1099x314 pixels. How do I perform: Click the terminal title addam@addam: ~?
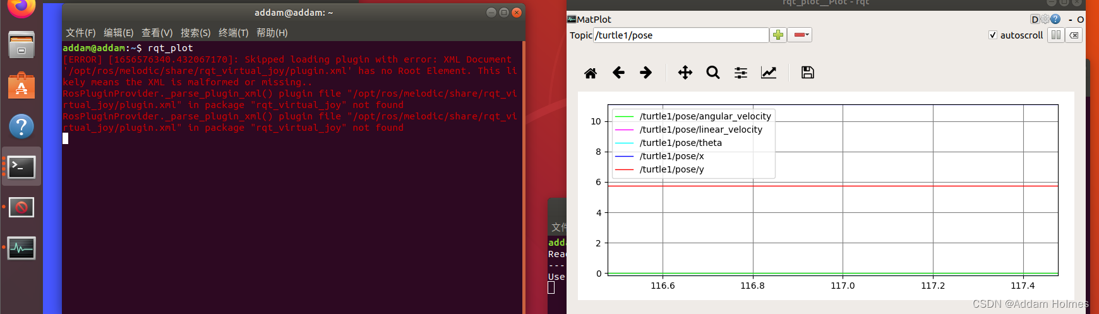click(x=294, y=13)
